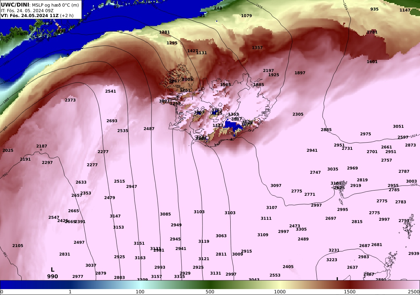The height and width of the screenshot is (295, 420).
Task: Click the height value 243
Action: tap(218, 8)
